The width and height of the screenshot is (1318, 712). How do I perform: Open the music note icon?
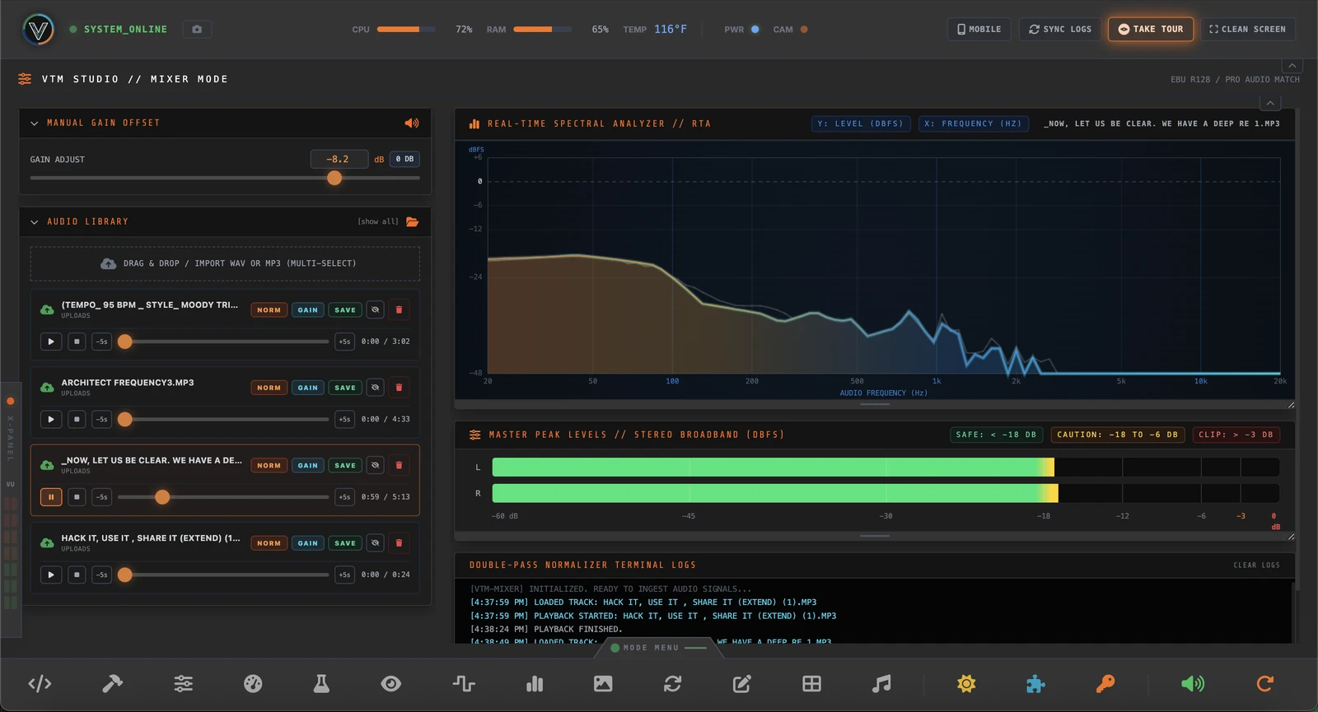point(881,683)
